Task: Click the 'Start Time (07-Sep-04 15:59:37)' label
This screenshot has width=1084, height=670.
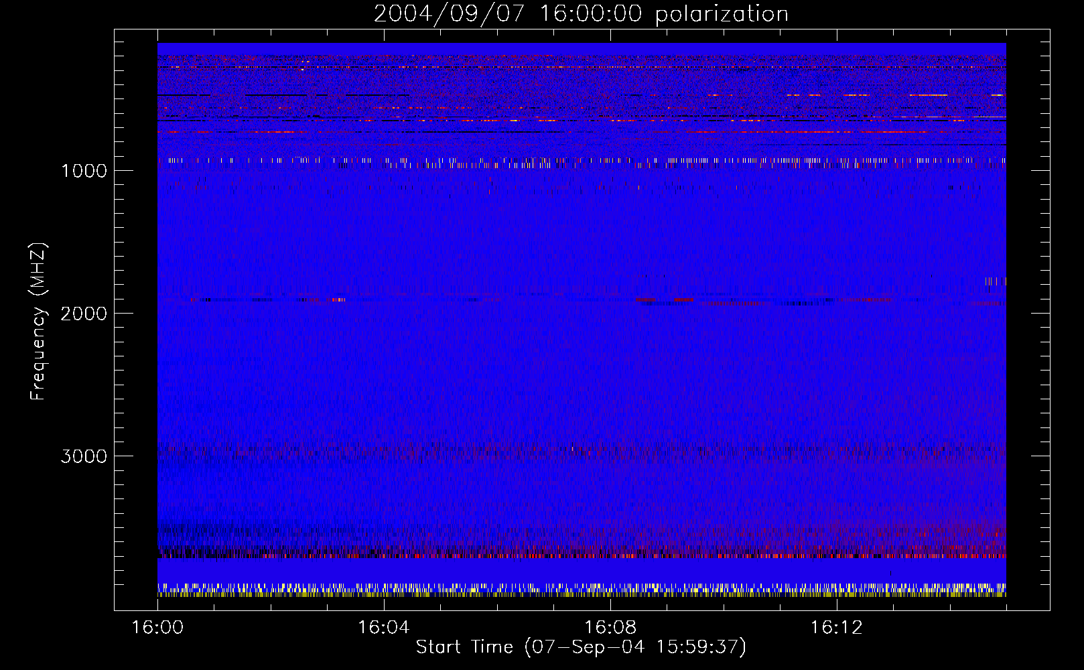Action: [x=581, y=647]
